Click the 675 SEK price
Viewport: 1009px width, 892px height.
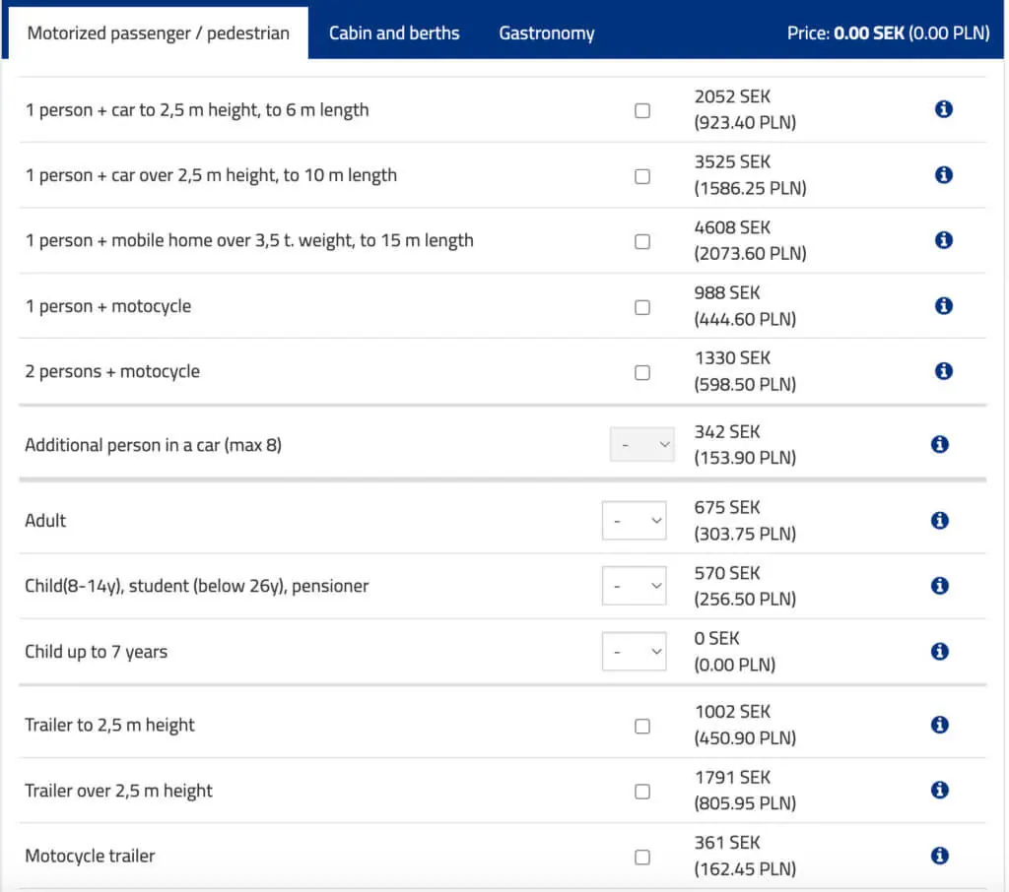(x=726, y=507)
